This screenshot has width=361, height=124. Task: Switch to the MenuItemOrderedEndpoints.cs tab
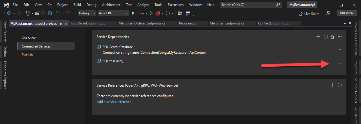pos(147,23)
